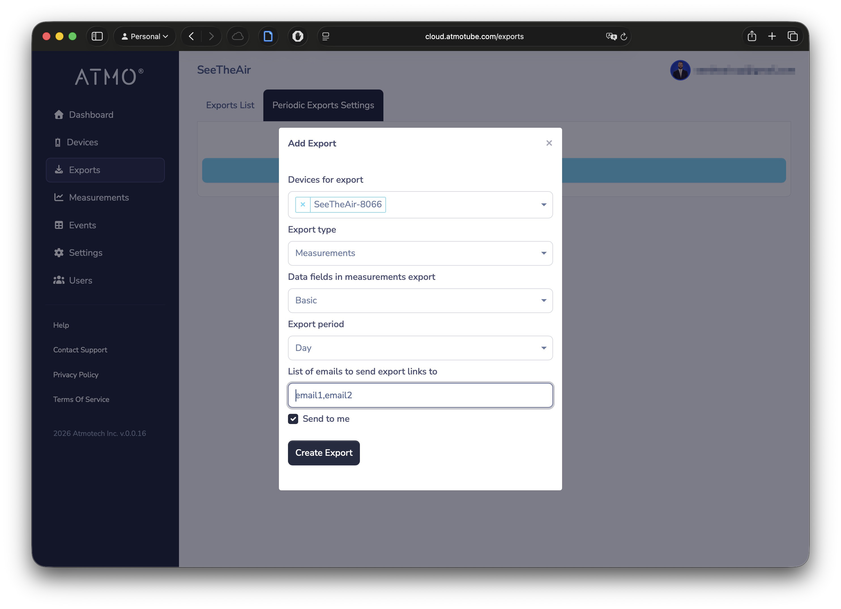Expand the Export type Measurements dropdown
Screen dimensions: 841x609
420,253
